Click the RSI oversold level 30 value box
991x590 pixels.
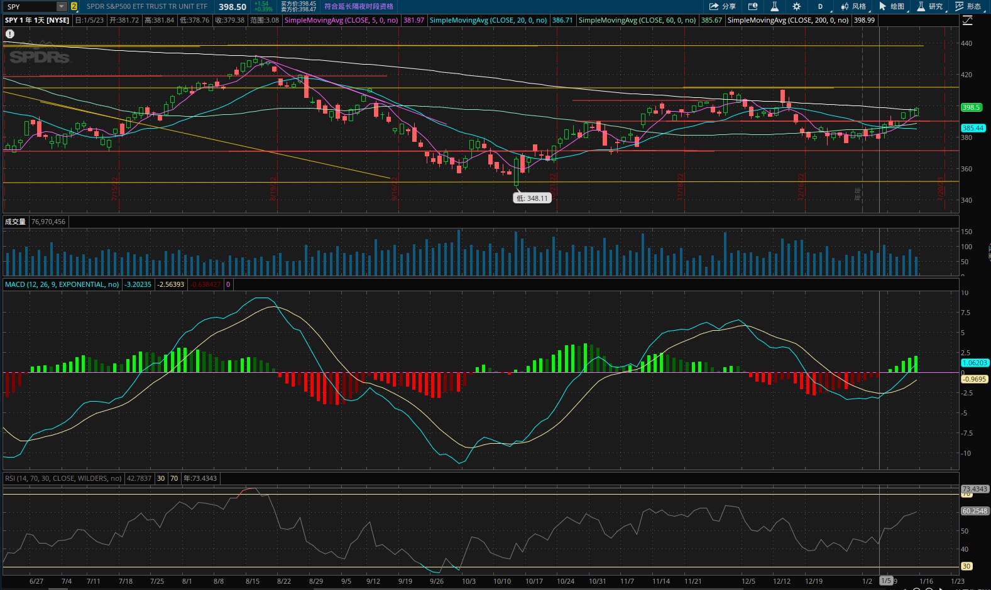pos(161,478)
